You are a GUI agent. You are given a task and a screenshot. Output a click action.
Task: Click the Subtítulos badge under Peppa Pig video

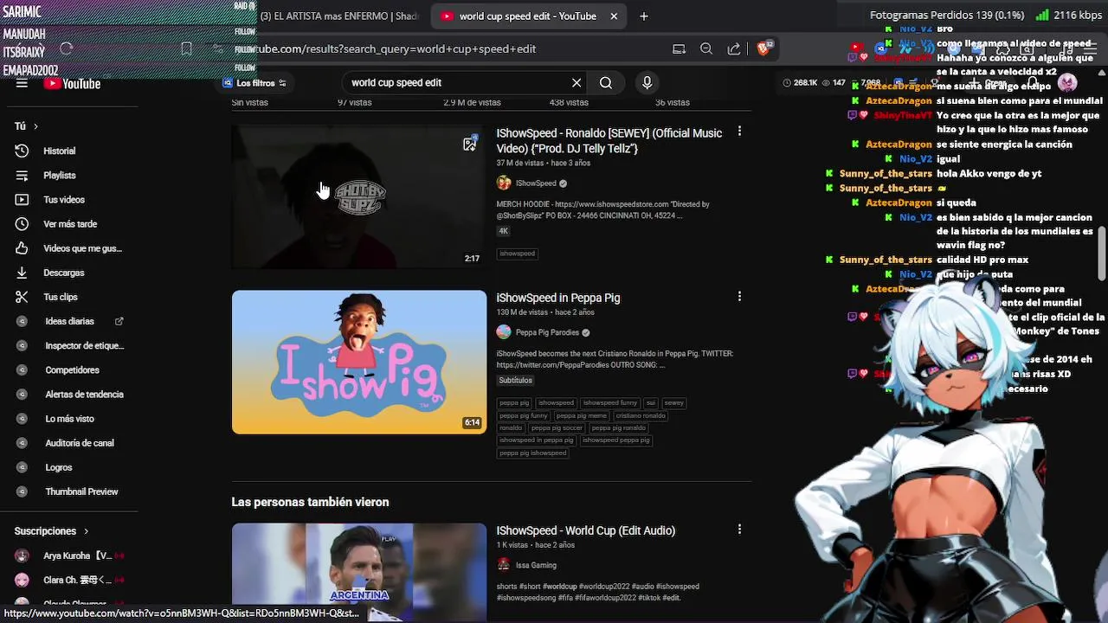pyautogui.click(x=515, y=380)
